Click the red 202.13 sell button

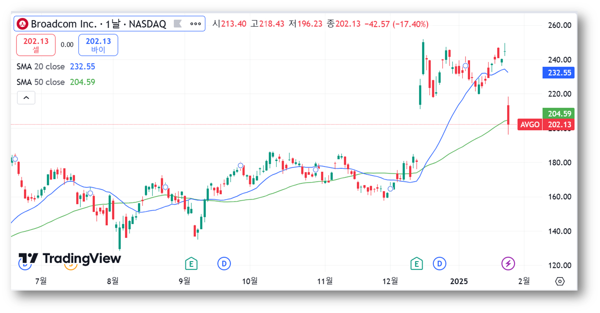[36, 45]
